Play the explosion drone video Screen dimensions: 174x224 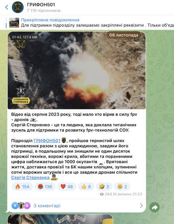77,70
